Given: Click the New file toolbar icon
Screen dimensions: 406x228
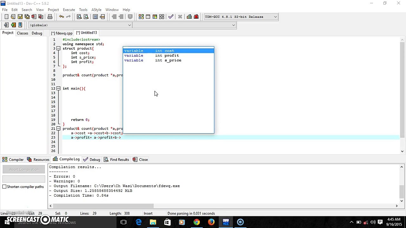Looking at the screenshot, I should click(6, 17).
